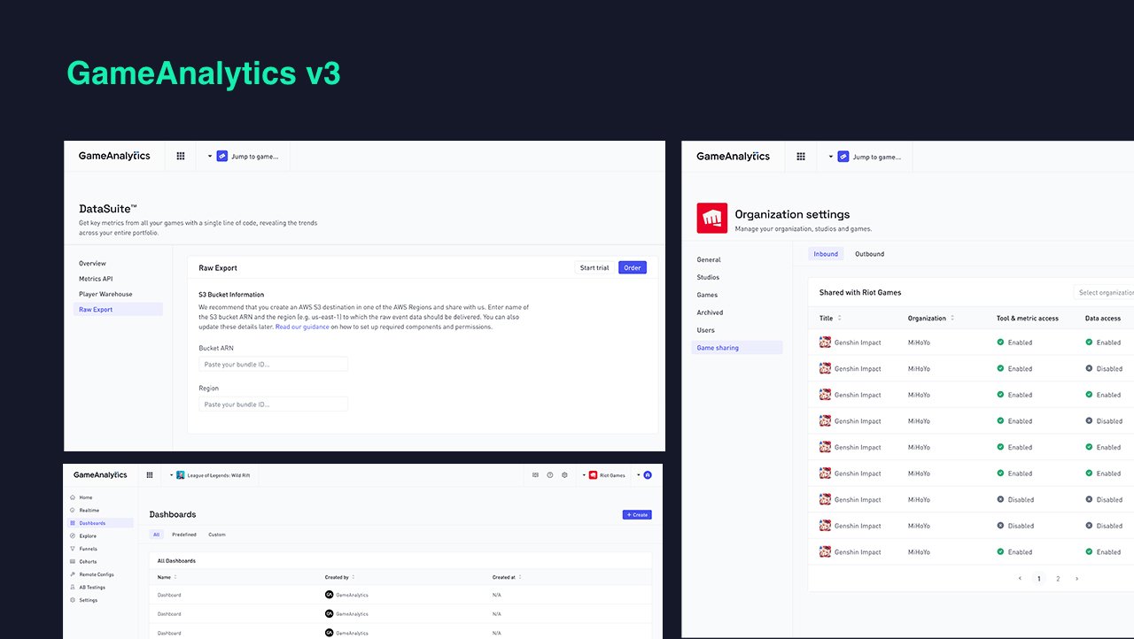The image size is (1134, 639).
Task: Click the messages icon in Dashboards header
Action: click(535, 475)
